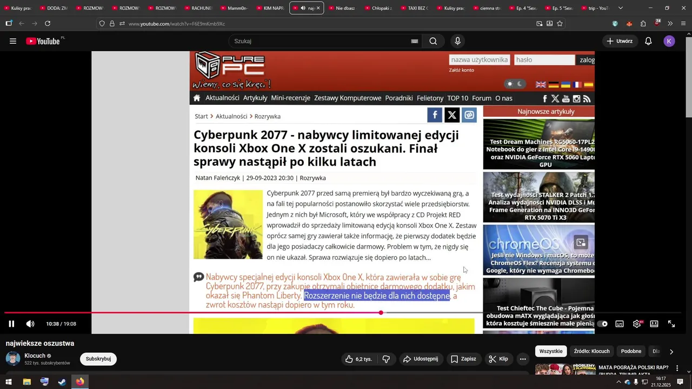Click the Firefox icon in the taskbar
This screenshot has height=389, width=692.
pyautogui.click(x=80, y=382)
